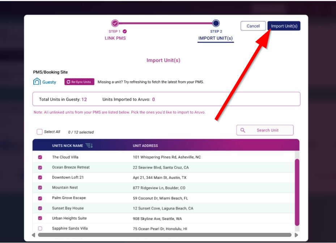
Task: Uncheck Downtown Loft 21 checkbox
Action: coord(40,178)
